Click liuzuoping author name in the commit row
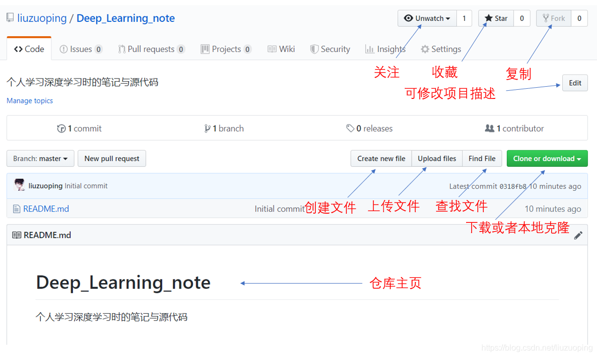This screenshot has height=357, width=597. coord(45,186)
